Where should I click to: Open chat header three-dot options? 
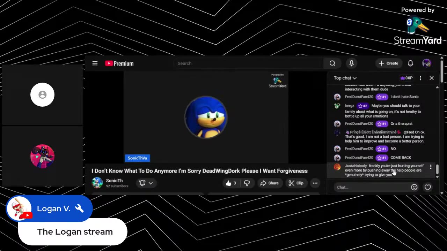[x=420, y=78]
